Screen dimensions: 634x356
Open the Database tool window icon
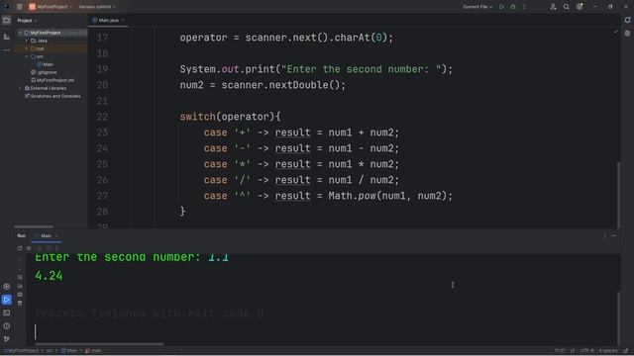click(627, 33)
